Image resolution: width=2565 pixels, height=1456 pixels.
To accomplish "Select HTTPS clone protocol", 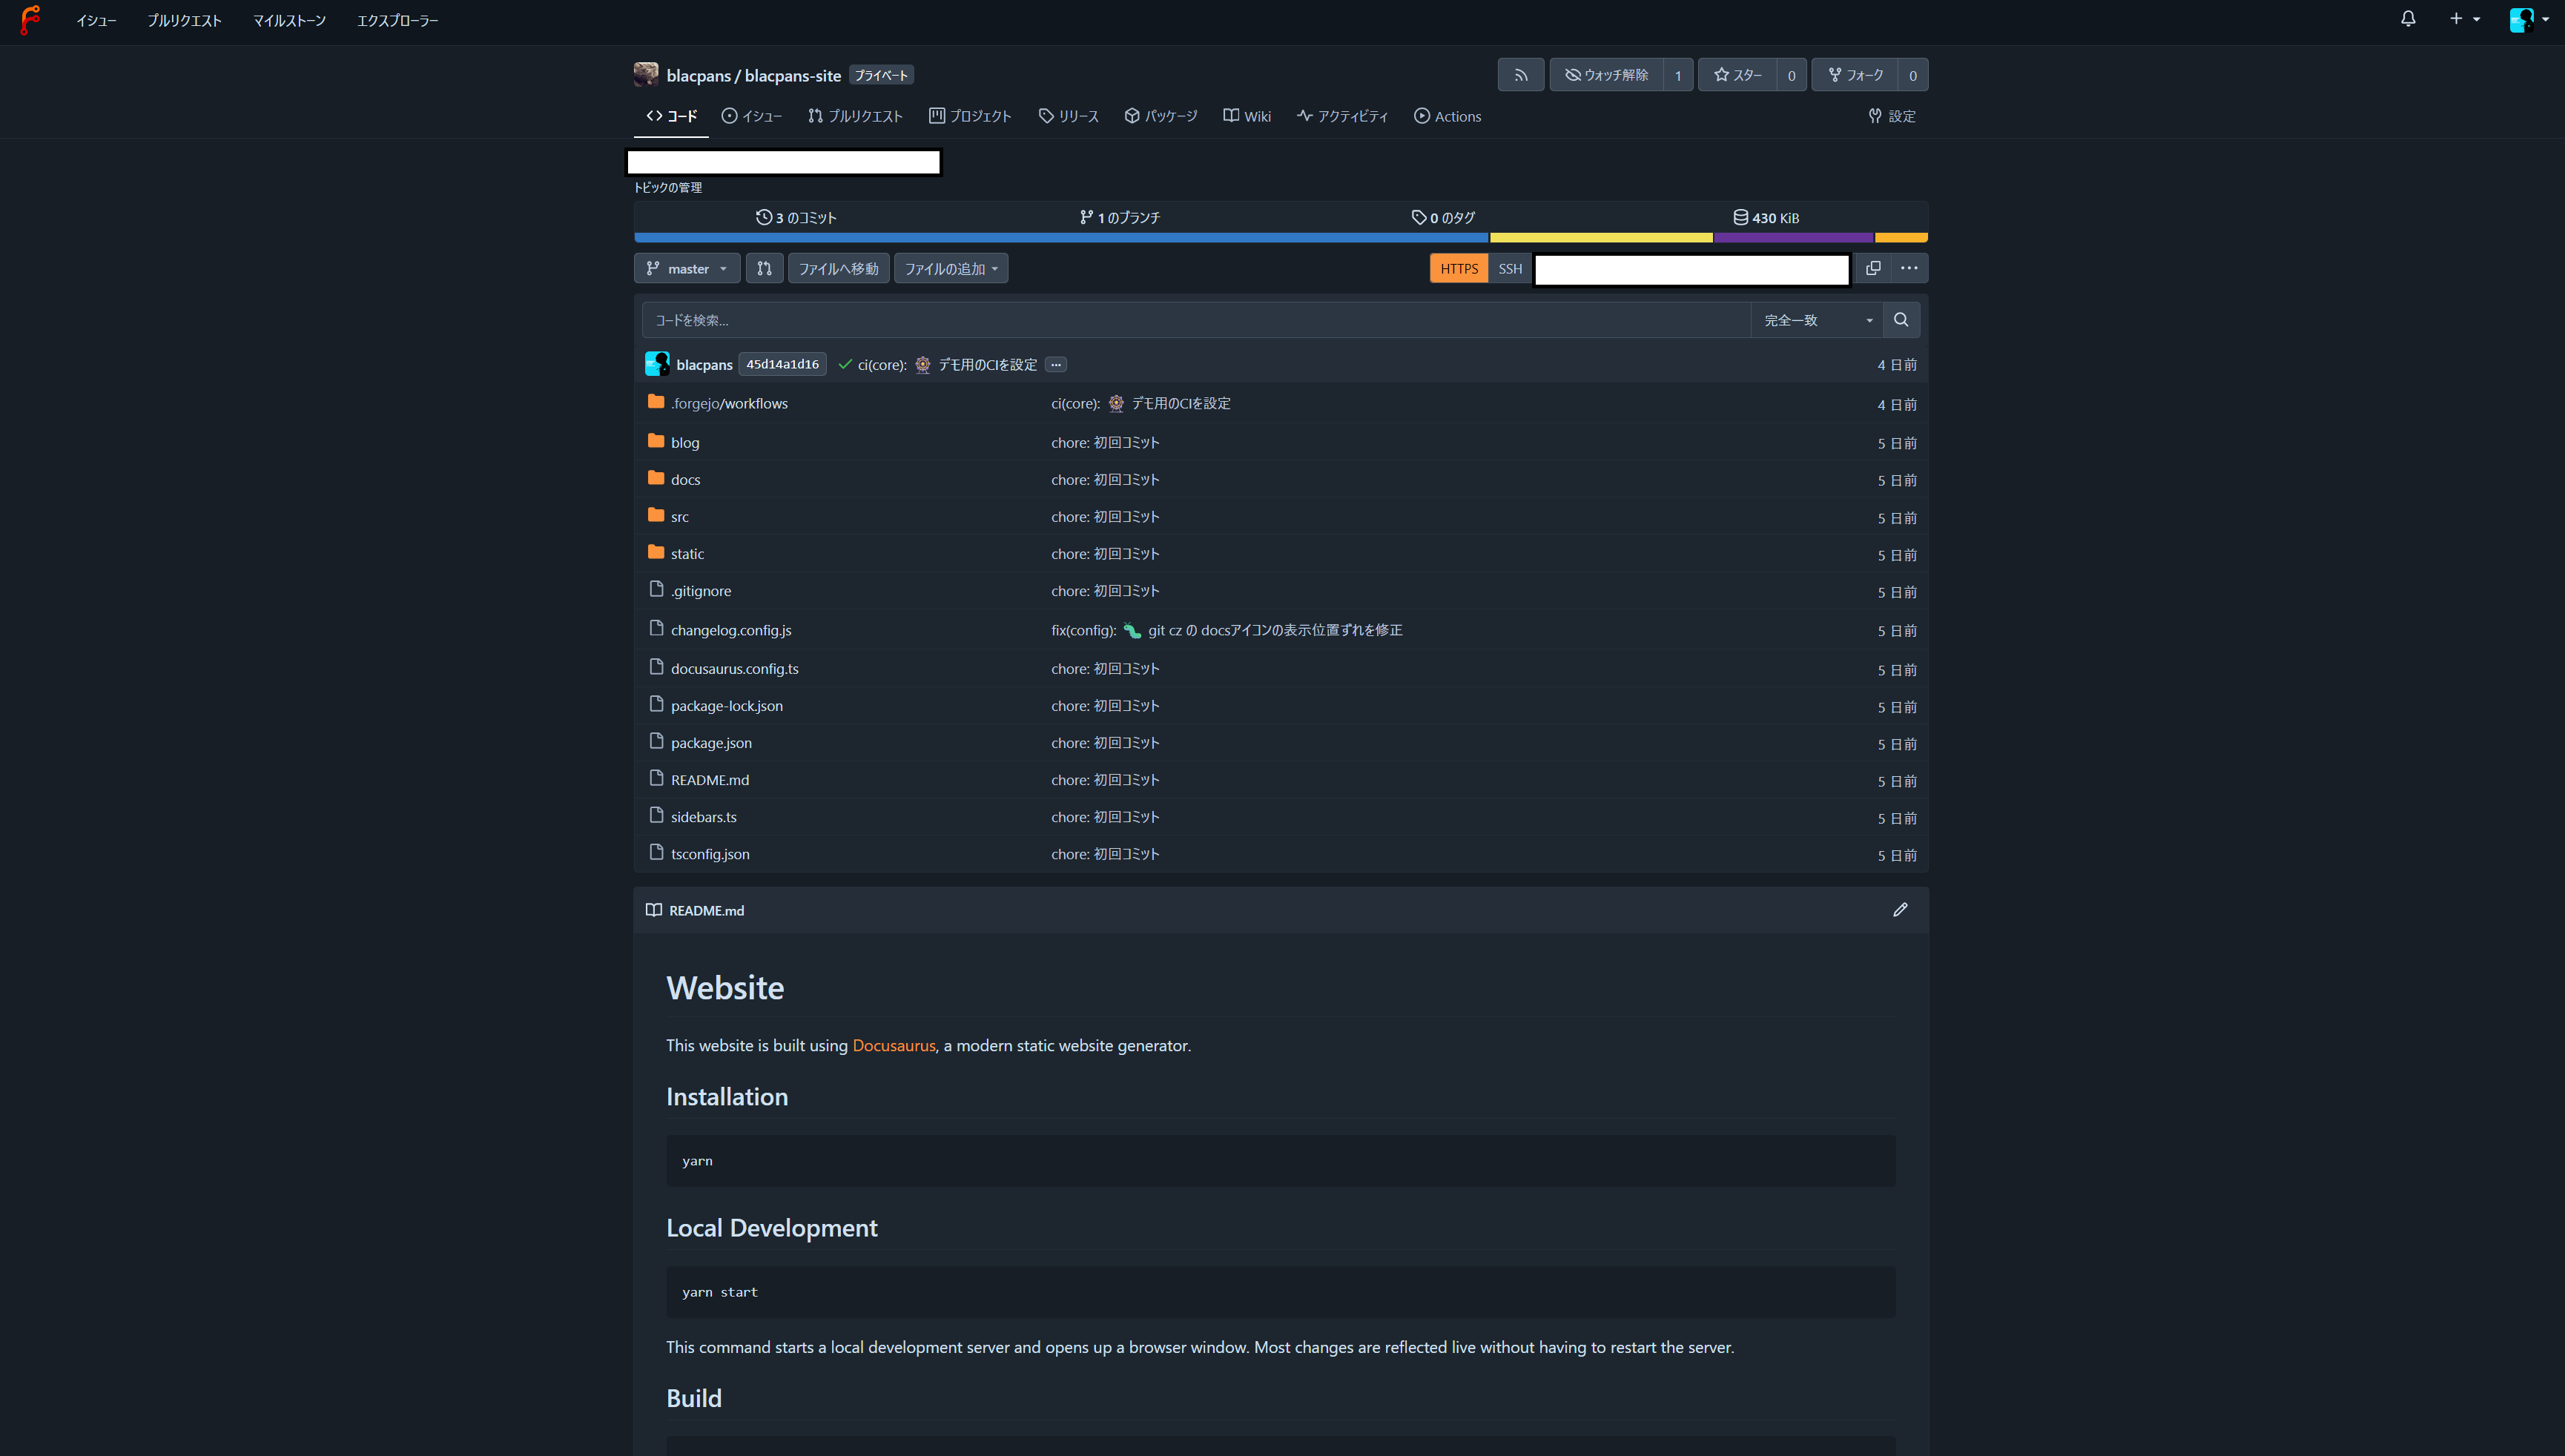I will coord(1459,268).
